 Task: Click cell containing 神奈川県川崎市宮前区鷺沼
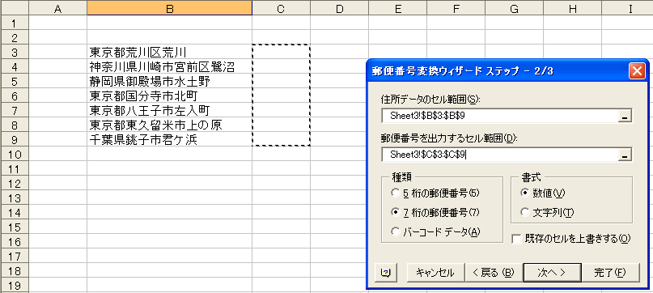click(169, 66)
